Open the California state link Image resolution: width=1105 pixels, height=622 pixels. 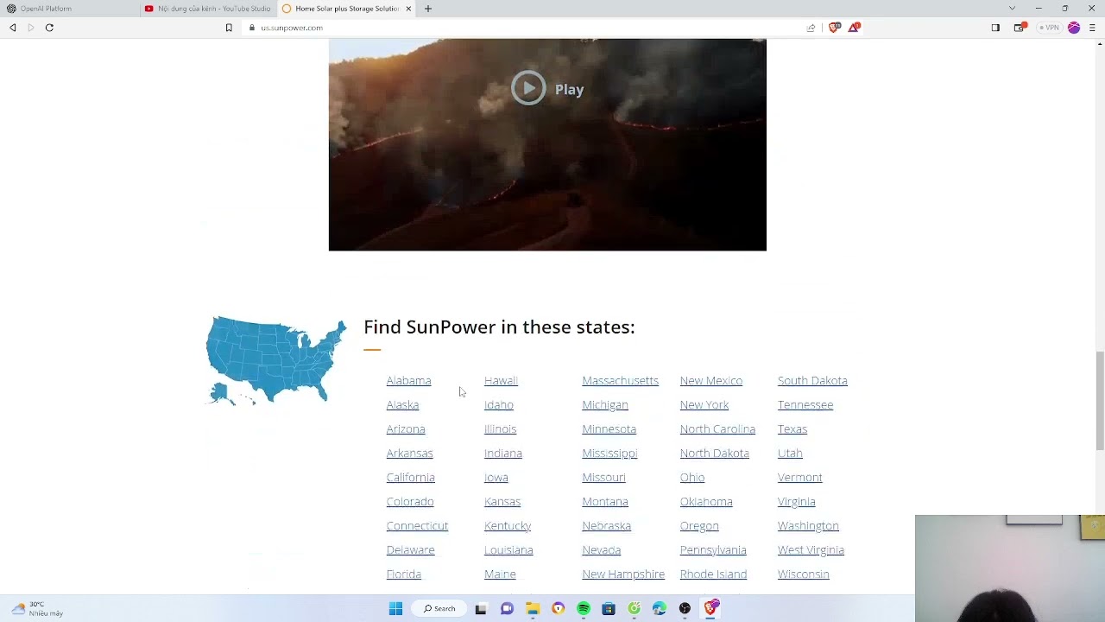click(410, 477)
